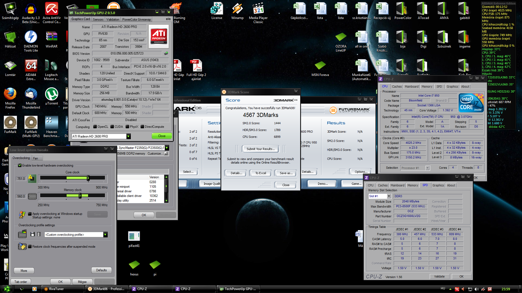
Task: Click the core clock value field 751.0
Action: (x=21, y=179)
